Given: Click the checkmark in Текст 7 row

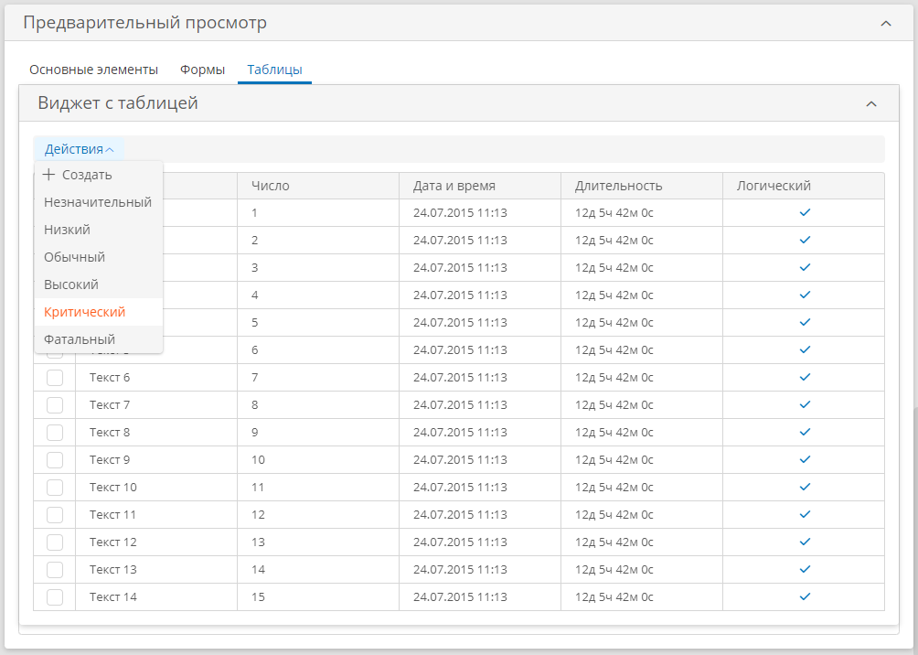Looking at the screenshot, I should 805,405.
